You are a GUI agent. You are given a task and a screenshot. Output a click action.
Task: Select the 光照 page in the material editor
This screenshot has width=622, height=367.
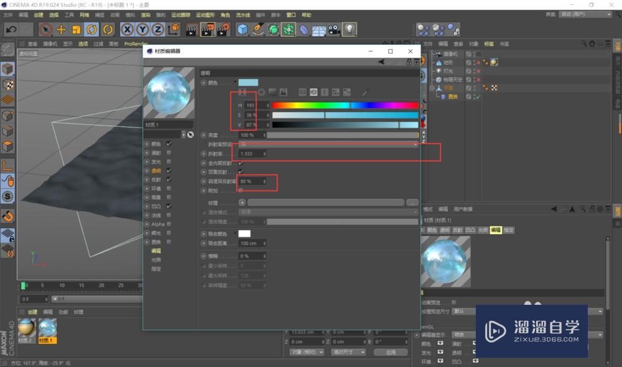pyautogui.click(x=156, y=260)
